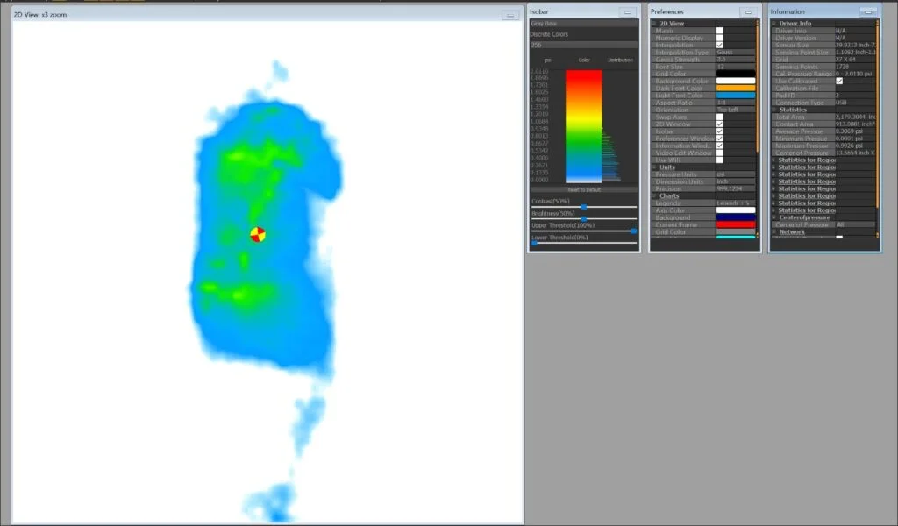Click the Upper Threshold slider handle
898x526 pixels.
pyautogui.click(x=633, y=231)
